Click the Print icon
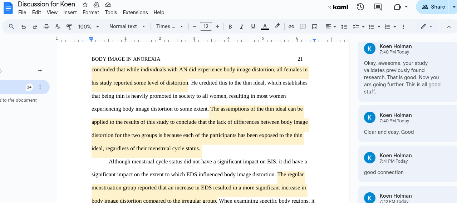The image size is (457, 203). 46,27
